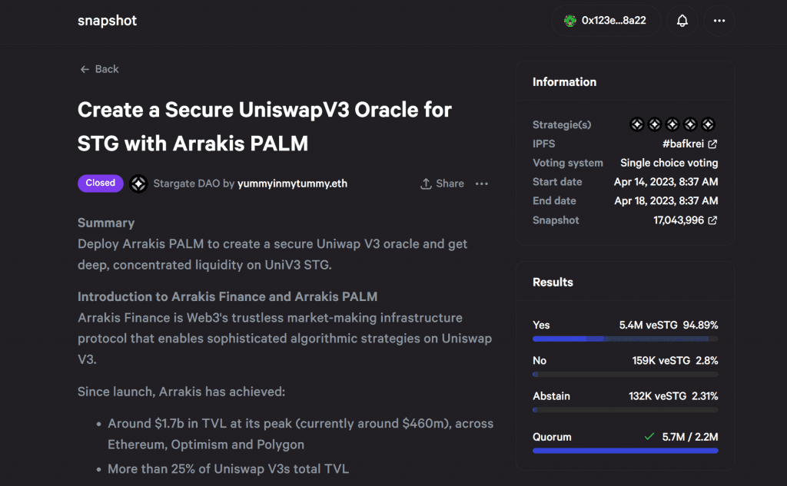This screenshot has height=486, width=787.
Task: Open the Stargate DAO space
Action: (187, 183)
